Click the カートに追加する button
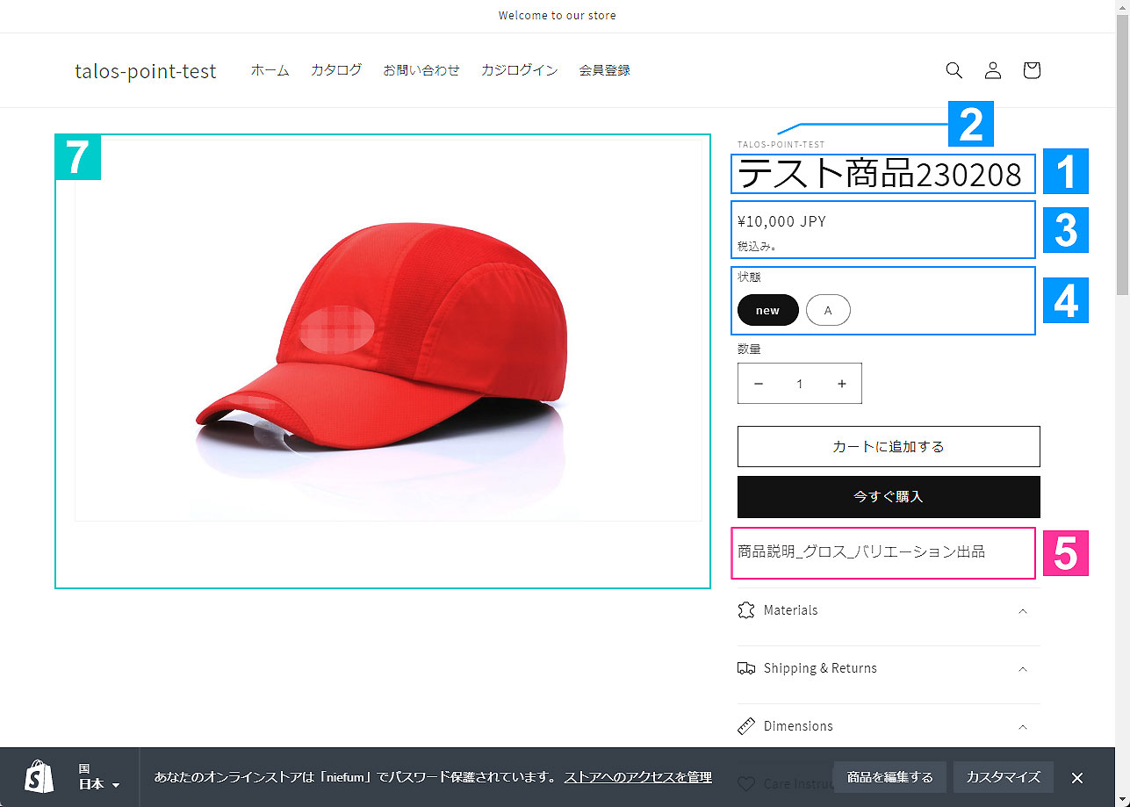1130x807 pixels. pyautogui.click(x=889, y=446)
